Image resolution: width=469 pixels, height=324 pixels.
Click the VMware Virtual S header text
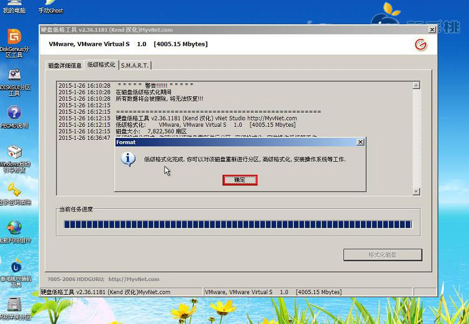pyautogui.click(x=128, y=44)
